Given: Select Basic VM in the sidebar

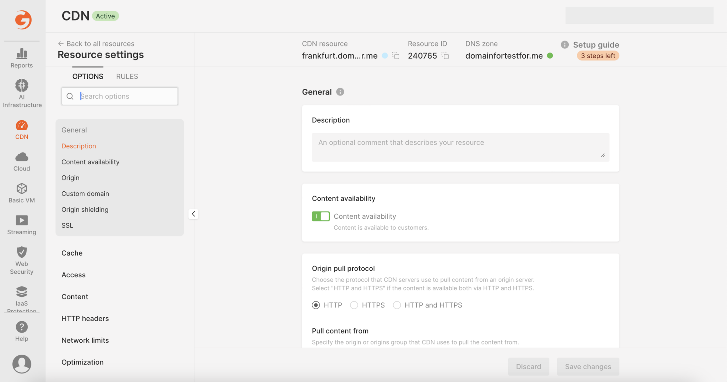Looking at the screenshot, I should point(22,192).
